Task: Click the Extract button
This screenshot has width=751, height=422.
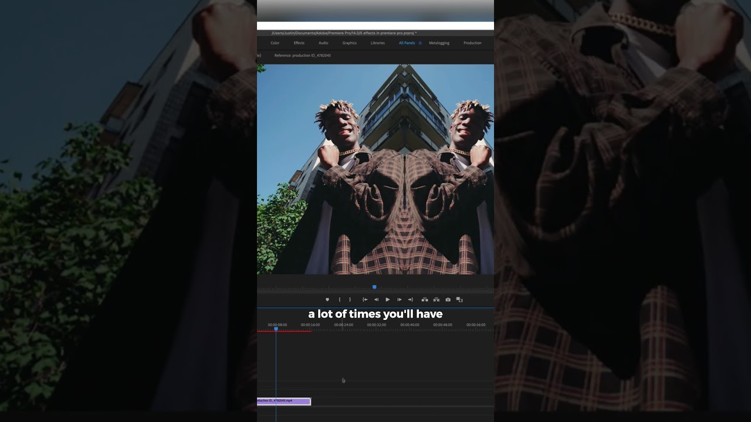Action: click(436, 300)
